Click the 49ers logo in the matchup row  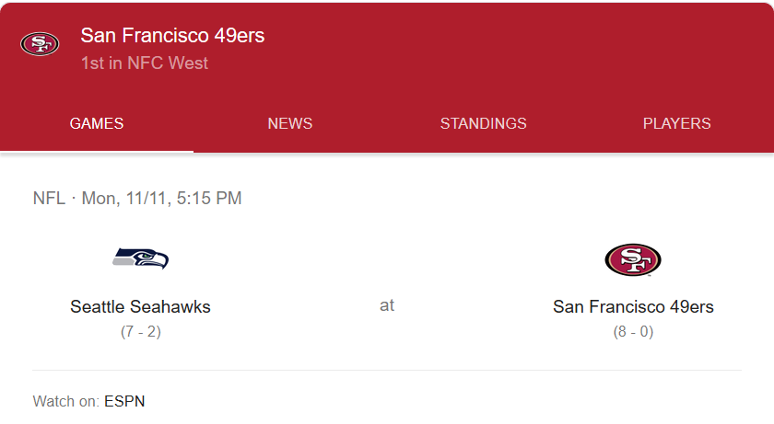[633, 260]
